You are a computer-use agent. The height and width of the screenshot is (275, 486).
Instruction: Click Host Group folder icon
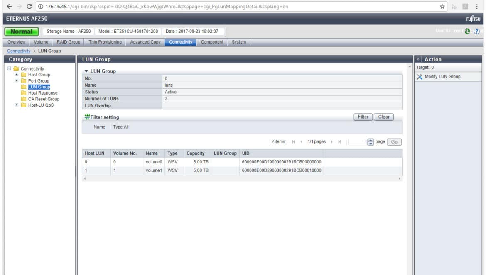[24, 75]
